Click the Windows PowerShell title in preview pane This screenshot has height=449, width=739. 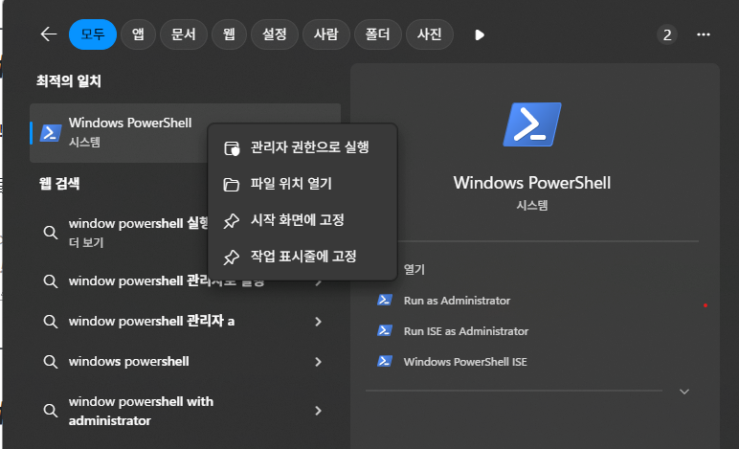(532, 183)
